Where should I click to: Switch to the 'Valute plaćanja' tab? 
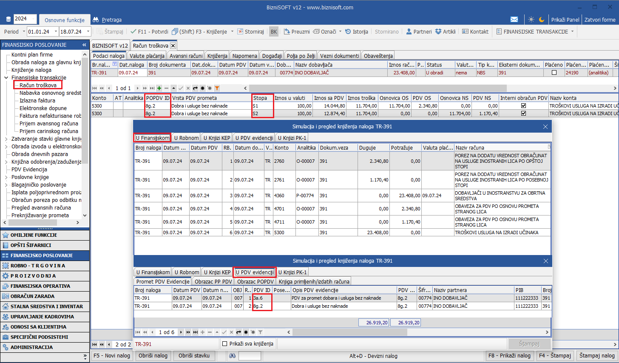click(x=147, y=56)
